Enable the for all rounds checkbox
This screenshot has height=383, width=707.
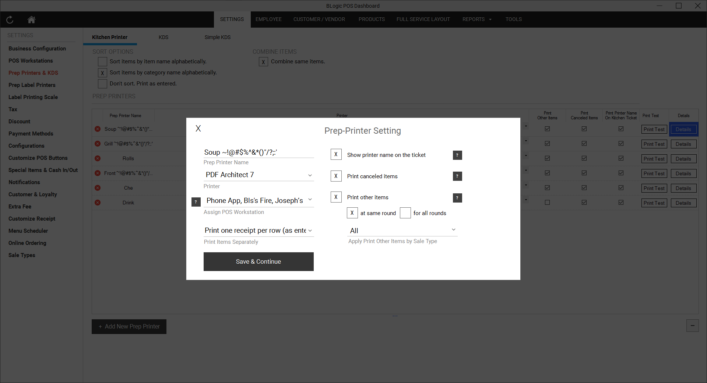tap(405, 213)
